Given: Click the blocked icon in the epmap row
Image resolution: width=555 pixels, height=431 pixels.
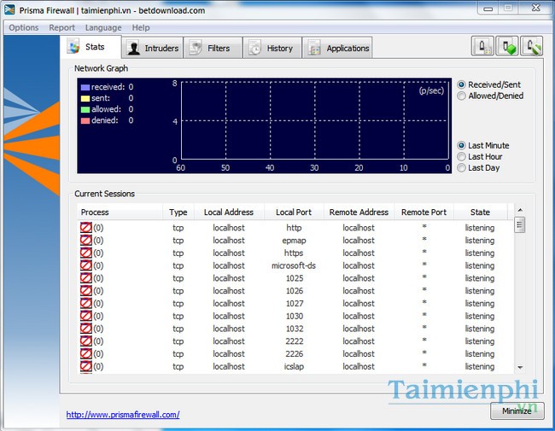Looking at the screenshot, I should click(x=86, y=241).
